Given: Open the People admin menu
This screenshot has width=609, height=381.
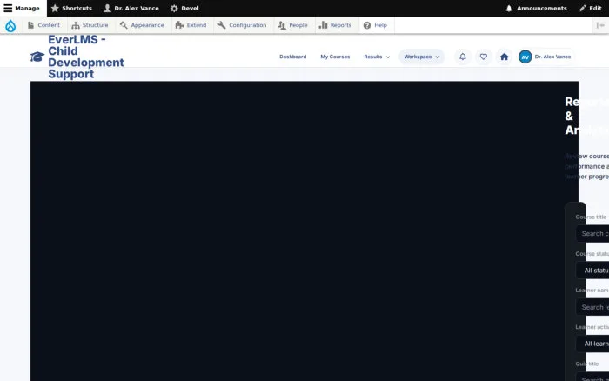Looking at the screenshot, I should [293, 25].
